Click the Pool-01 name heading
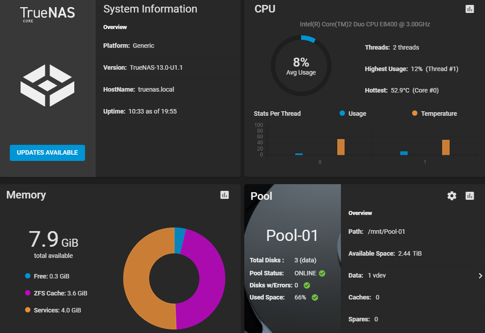This screenshot has height=333, width=485. 292,236
